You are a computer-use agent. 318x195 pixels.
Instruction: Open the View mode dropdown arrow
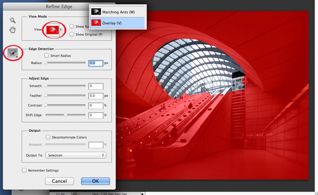tap(61, 30)
